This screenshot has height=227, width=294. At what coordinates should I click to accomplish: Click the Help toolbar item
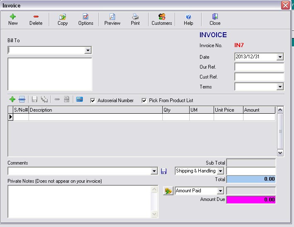click(x=188, y=19)
